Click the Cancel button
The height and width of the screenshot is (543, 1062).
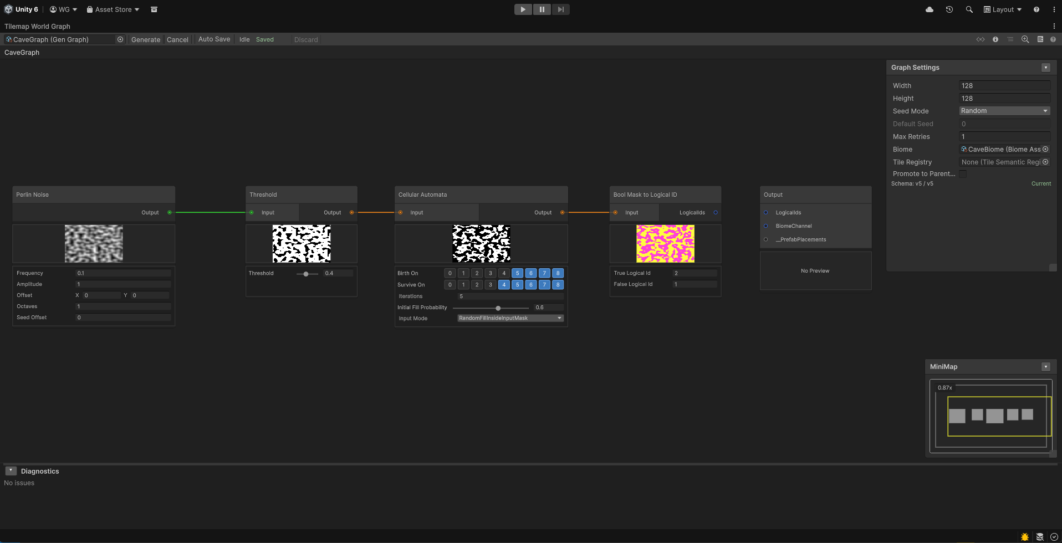(177, 39)
